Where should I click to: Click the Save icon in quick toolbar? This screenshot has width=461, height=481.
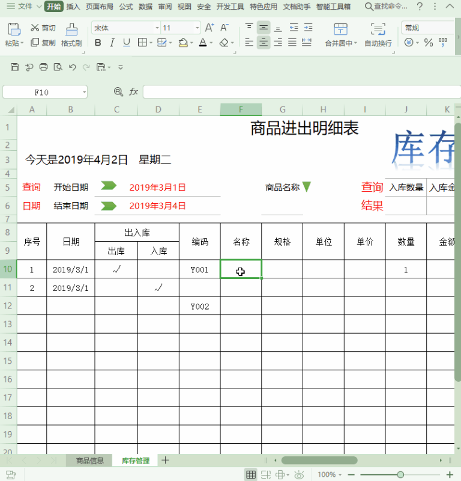click(x=14, y=67)
